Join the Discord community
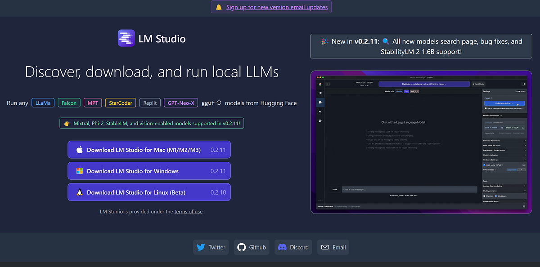Image resolution: width=540 pixels, height=267 pixels. (x=293, y=247)
